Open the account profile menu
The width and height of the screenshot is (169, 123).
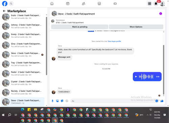(162, 4)
